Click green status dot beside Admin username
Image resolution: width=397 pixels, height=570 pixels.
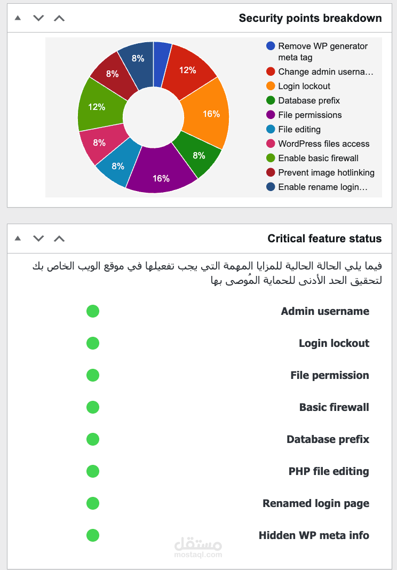coord(93,311)
